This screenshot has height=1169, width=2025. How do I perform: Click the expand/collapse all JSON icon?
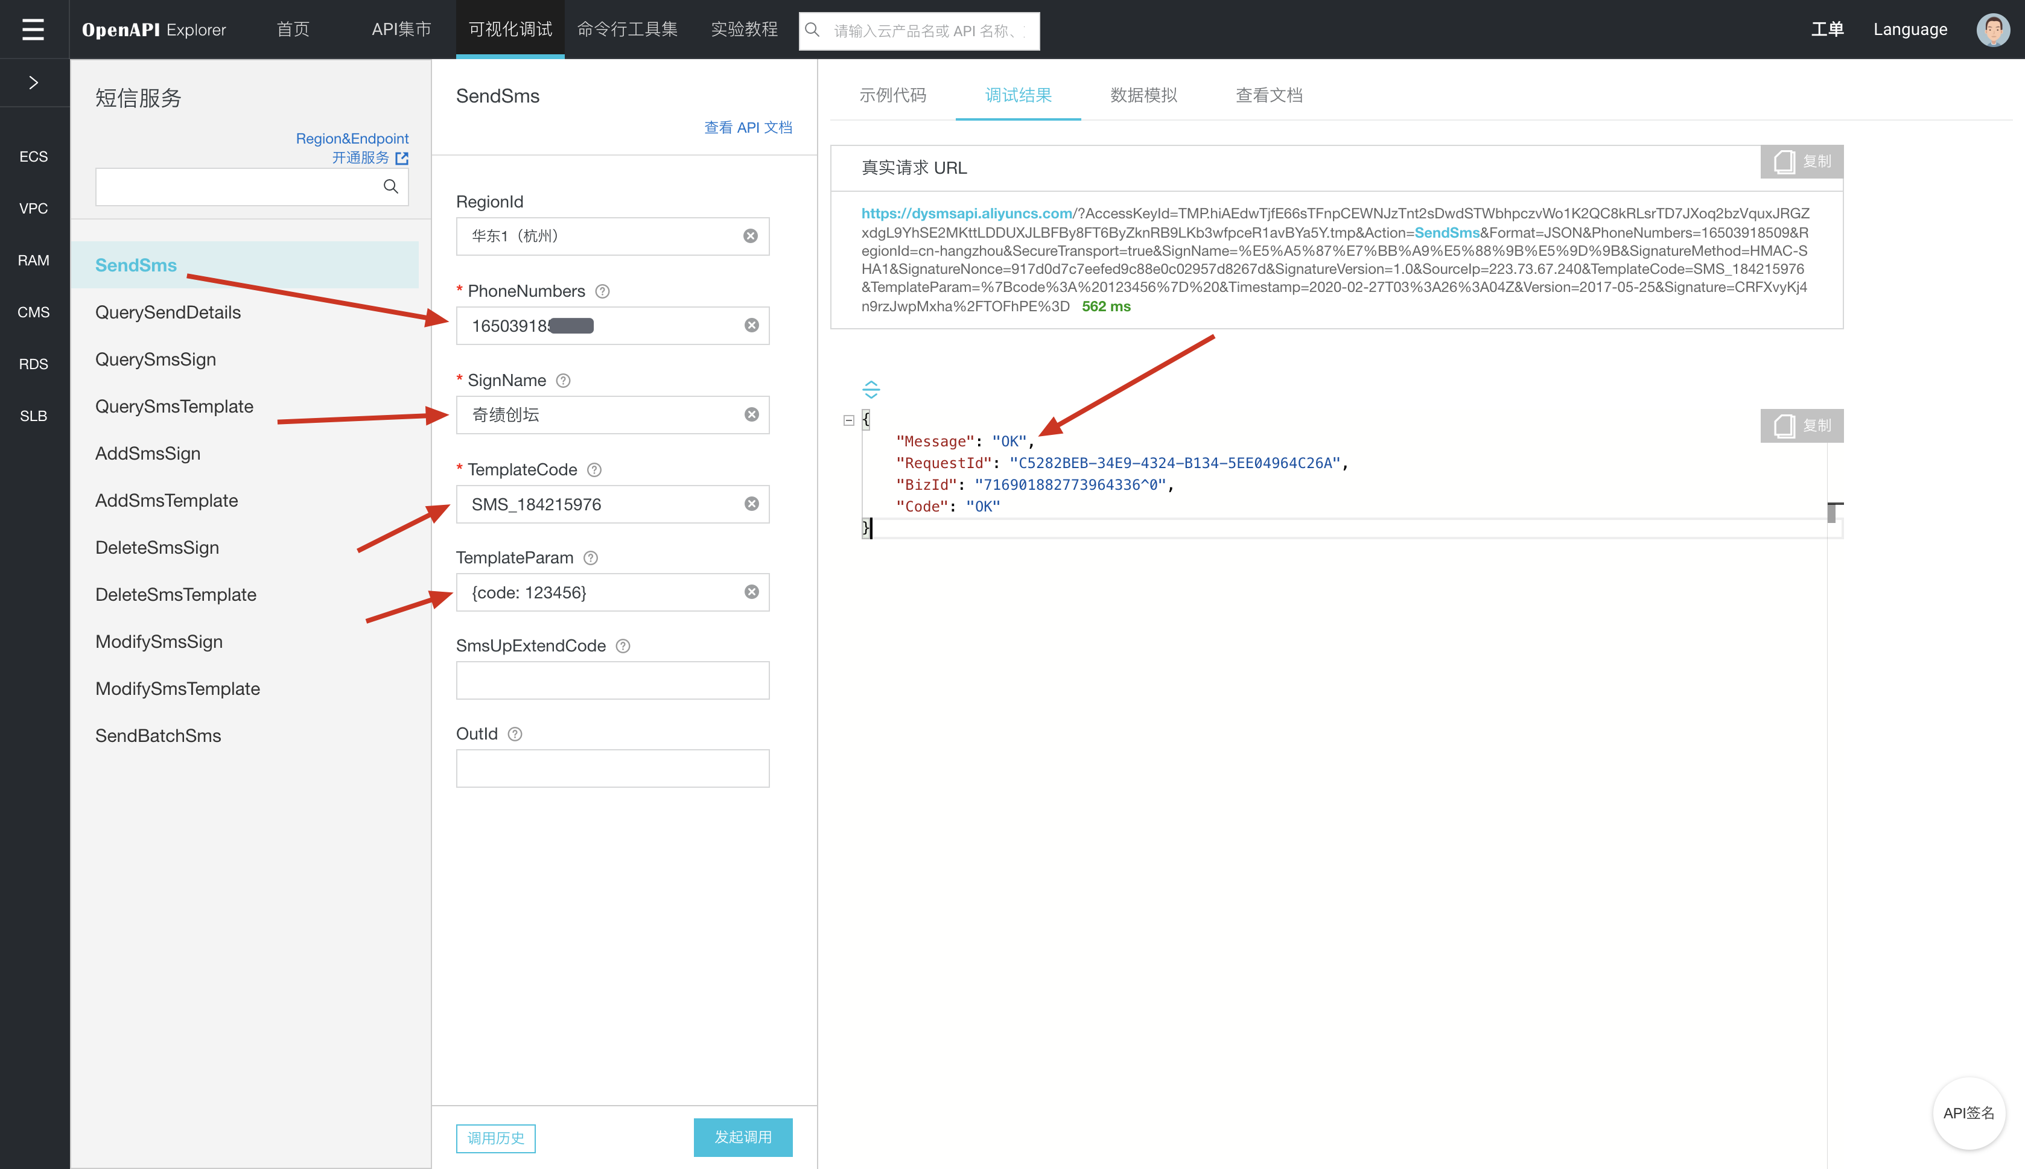point(871,390)
